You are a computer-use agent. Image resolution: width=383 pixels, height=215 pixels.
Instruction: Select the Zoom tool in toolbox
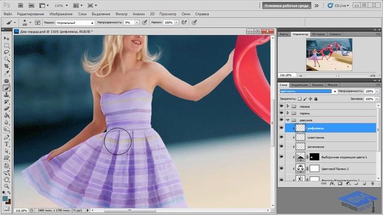[x=7, y=186]
